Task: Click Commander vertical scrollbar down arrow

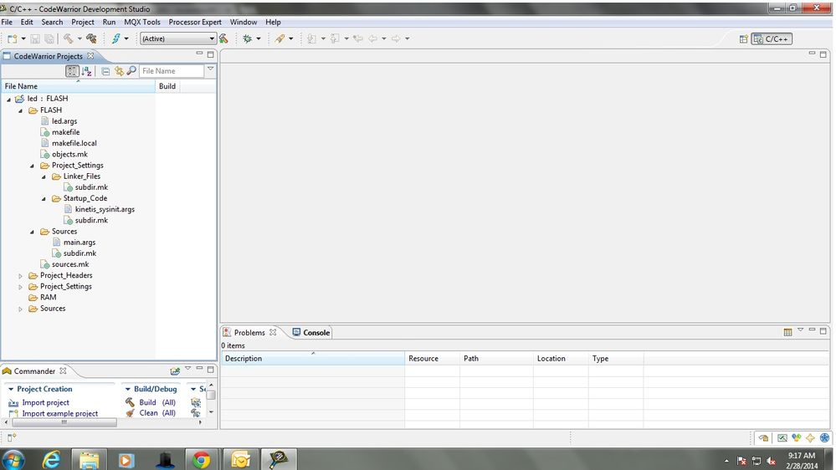Action: pos(211,412)
